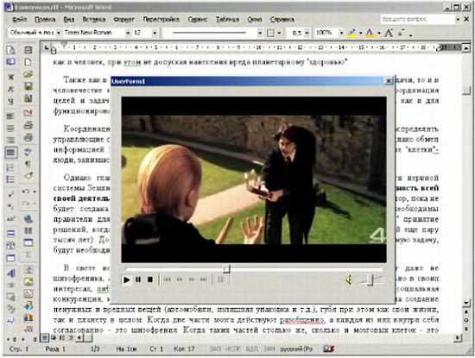Align text to the right

click(x=10, y=140)
